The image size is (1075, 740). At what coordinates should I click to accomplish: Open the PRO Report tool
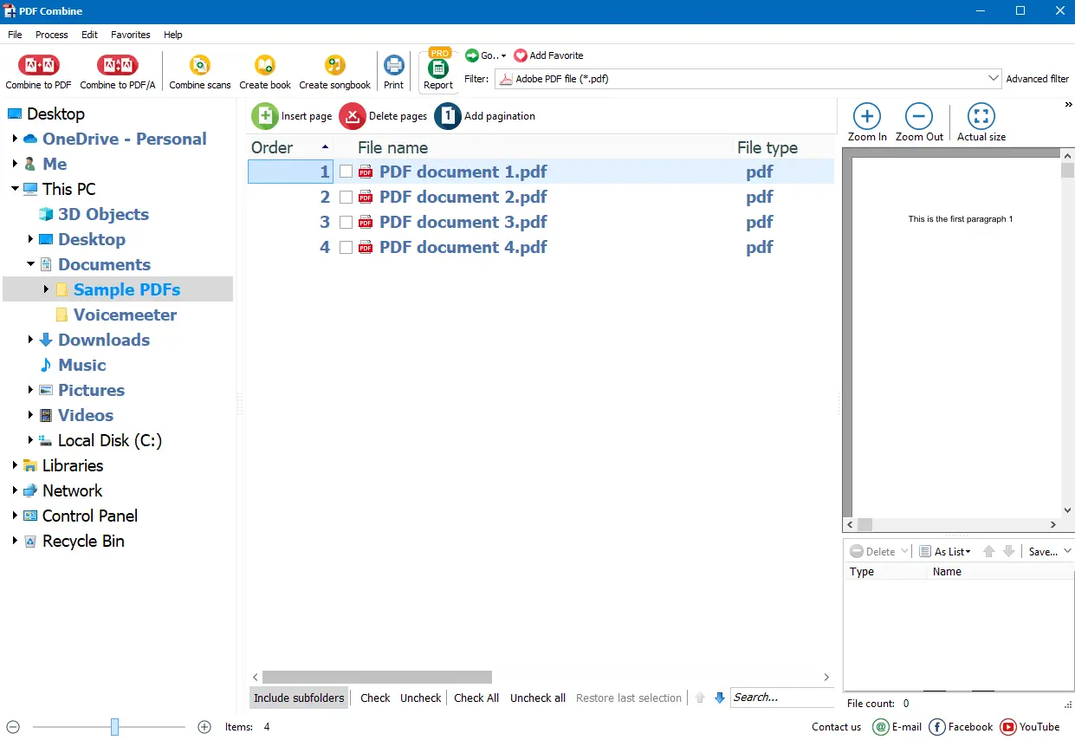[438, 69]
